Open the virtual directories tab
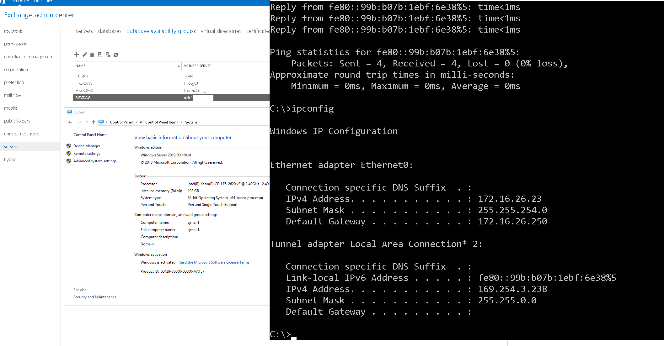Viewport: 664px width, 346px height. pos(221,31)
